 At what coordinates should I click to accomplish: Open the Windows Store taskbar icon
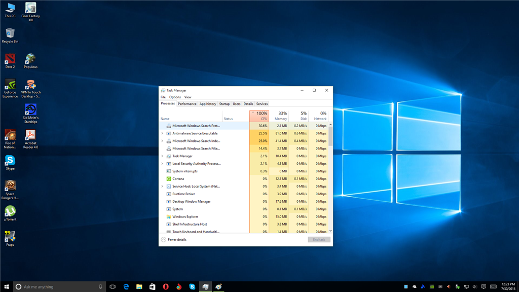[x=152, y=287]
